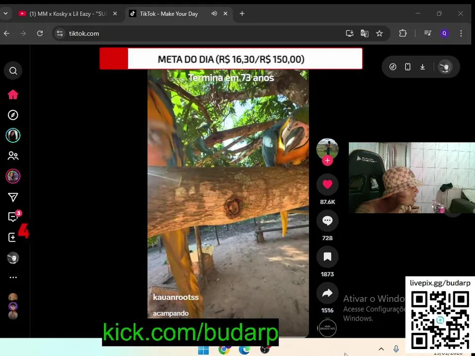This screenshot has height=356, width=475.
Task: Open the Chrome profile Q avatar
Action: tap(444, 33)
